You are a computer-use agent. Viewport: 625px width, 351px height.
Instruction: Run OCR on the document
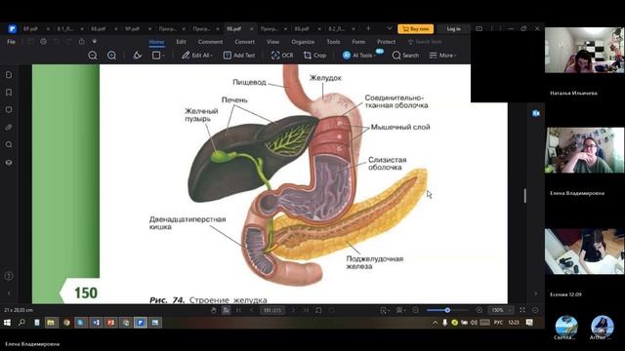(x=282, y=56)
